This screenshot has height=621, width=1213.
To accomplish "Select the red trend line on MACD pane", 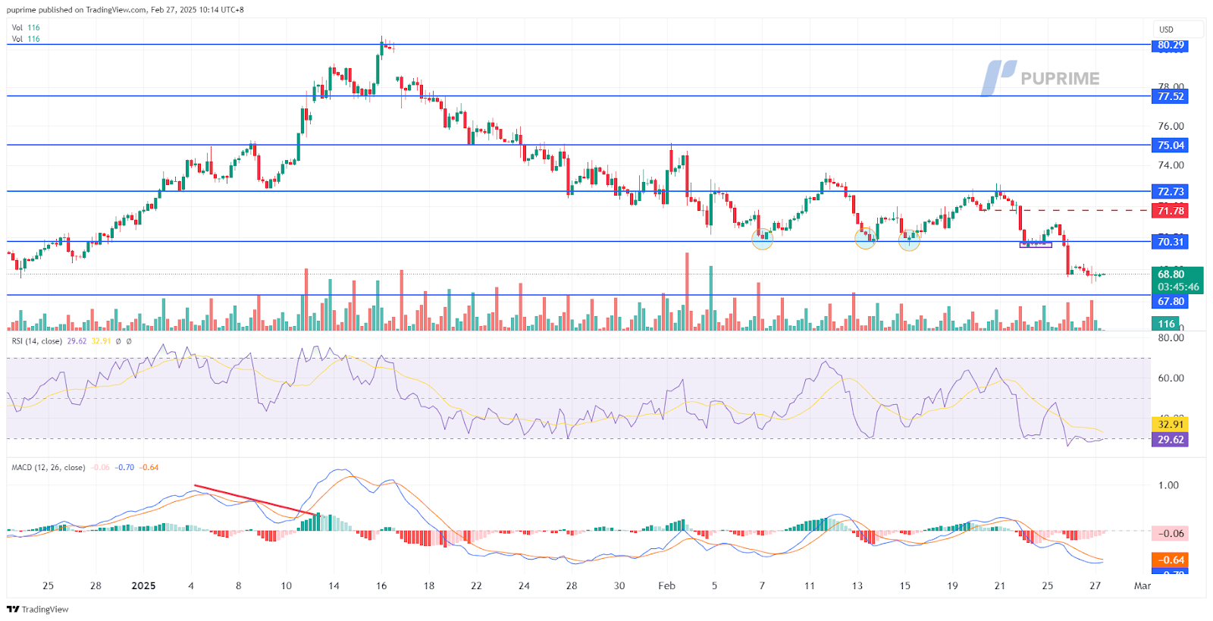I will pos(256,500).
